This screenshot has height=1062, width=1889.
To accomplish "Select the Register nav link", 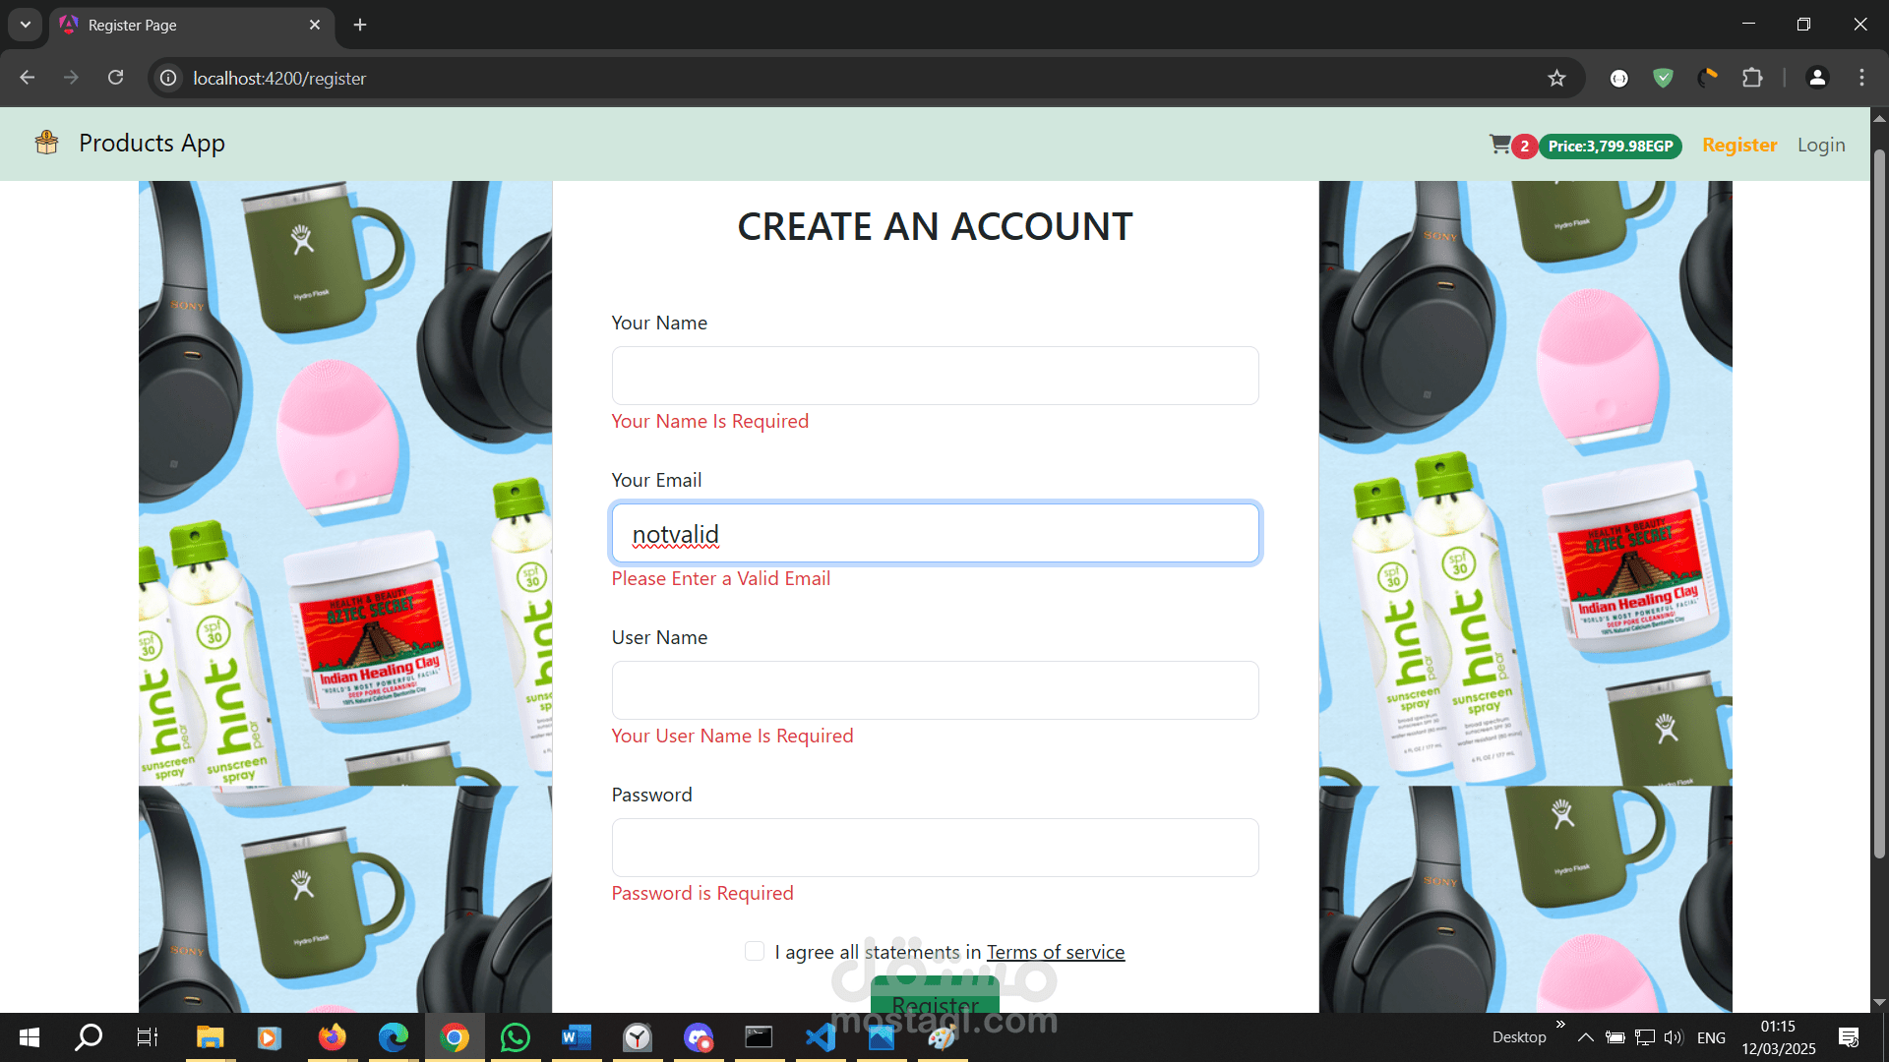I will point(1739,145).
